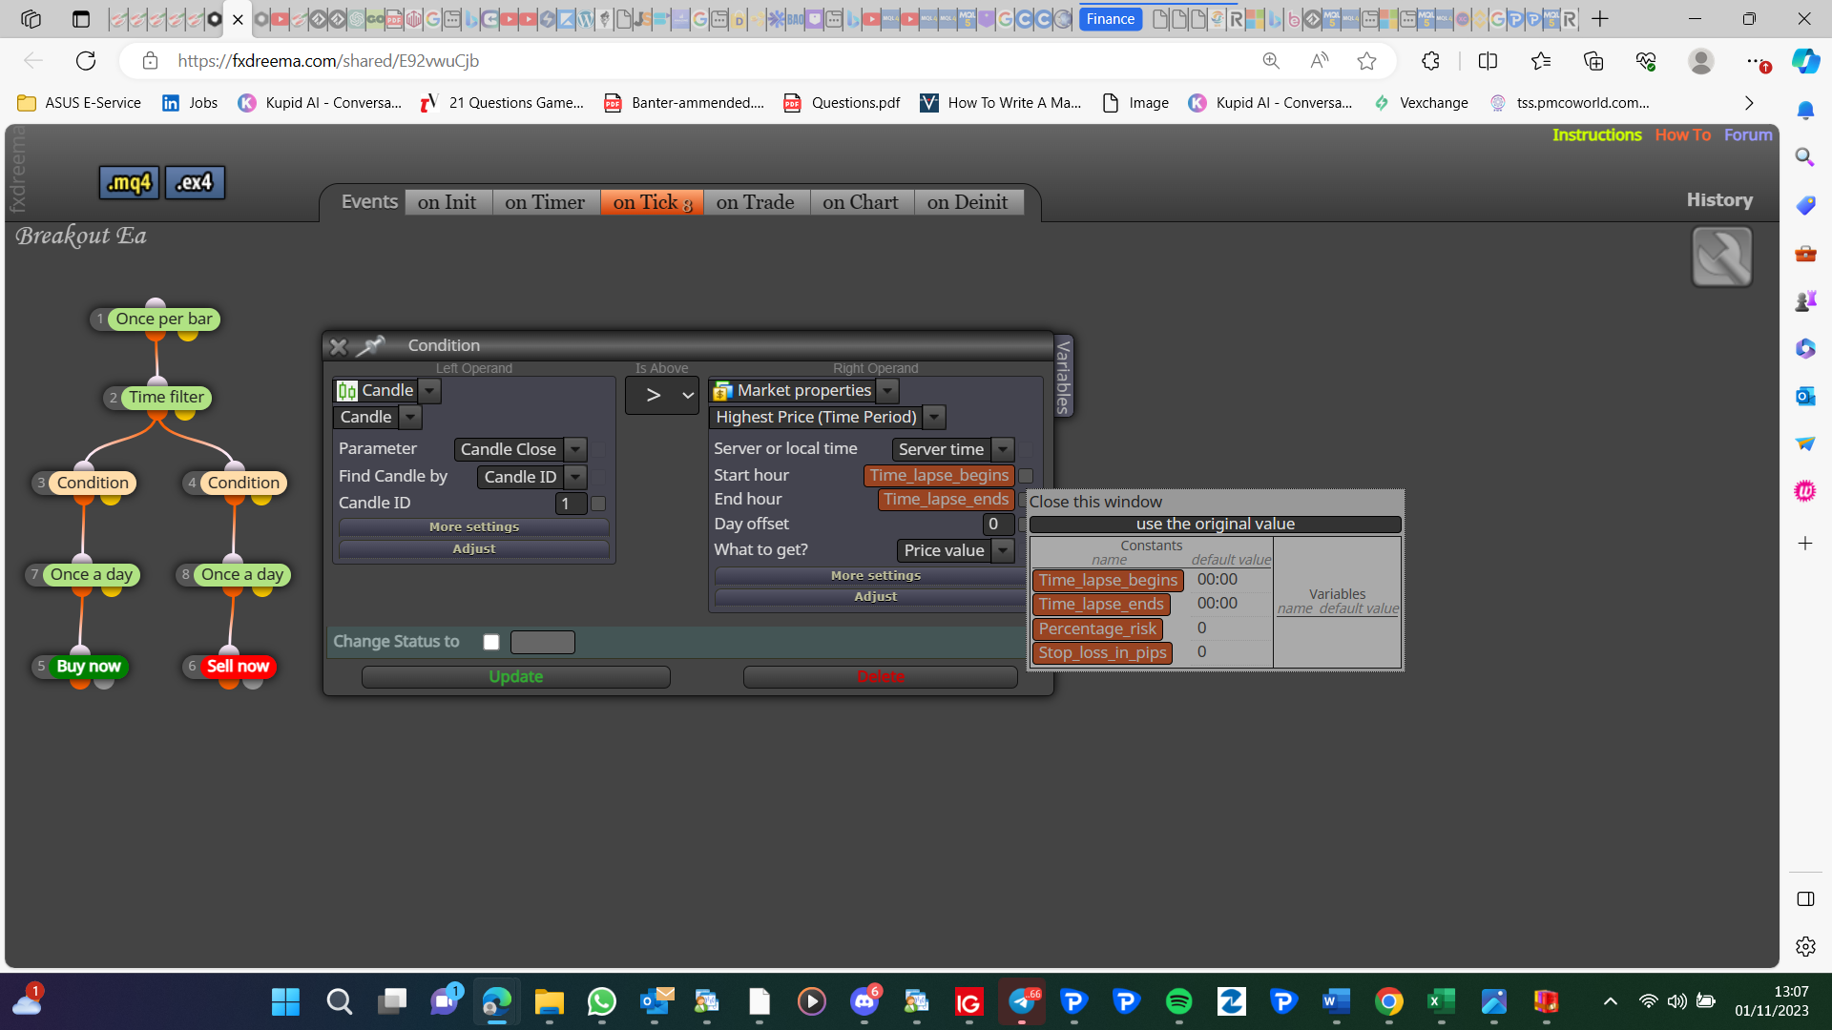Image resolution: width=1832 pixels, height=1030 pixels.
Task: Open Windows Start menu
Action: (x=285, y=1001)
